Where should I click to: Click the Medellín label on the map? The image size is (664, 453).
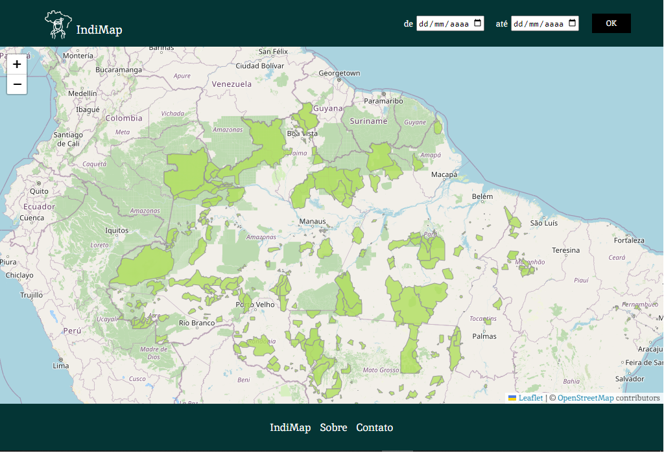[x=82, y=93]
